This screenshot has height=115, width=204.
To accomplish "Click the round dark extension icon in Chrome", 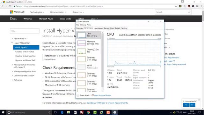I will pos(193,6).
